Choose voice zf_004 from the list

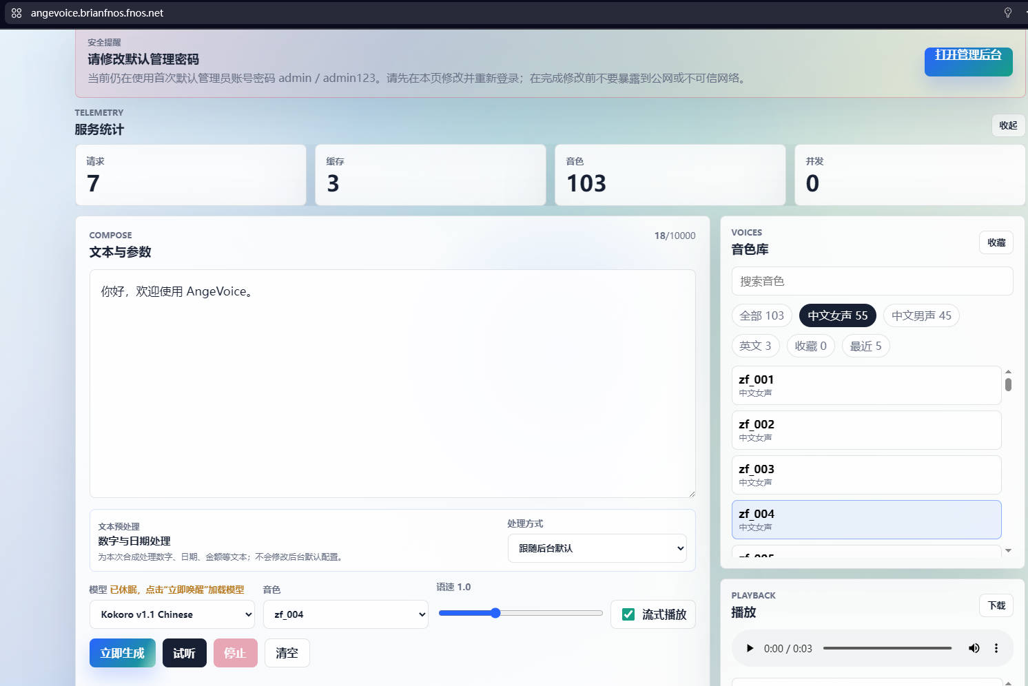coord(866,519)
